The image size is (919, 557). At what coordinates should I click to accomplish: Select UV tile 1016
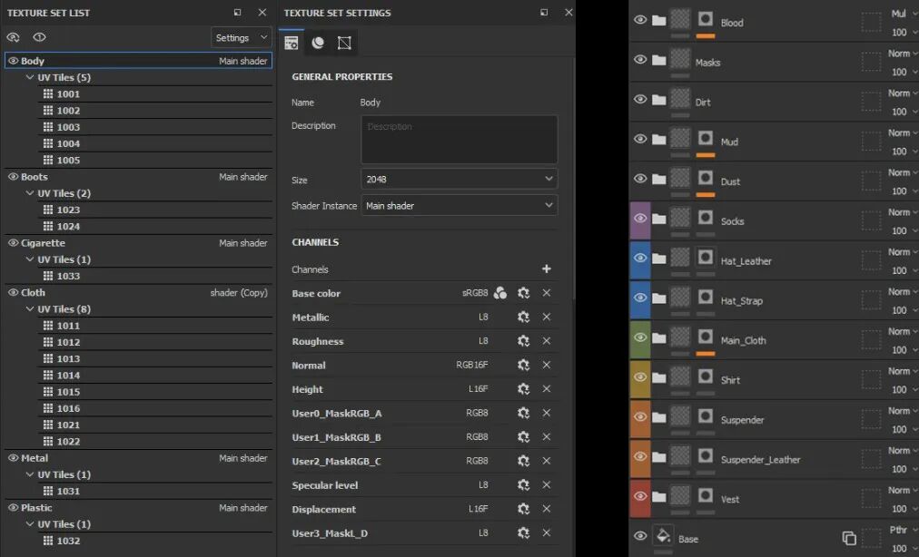[156, 408]
